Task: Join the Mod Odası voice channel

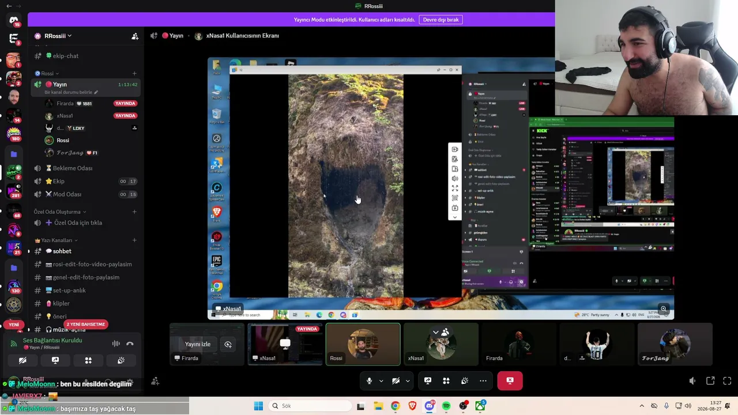Action: pos(86,194)
